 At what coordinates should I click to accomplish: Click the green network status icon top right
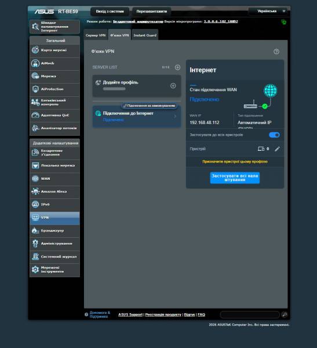284,22
